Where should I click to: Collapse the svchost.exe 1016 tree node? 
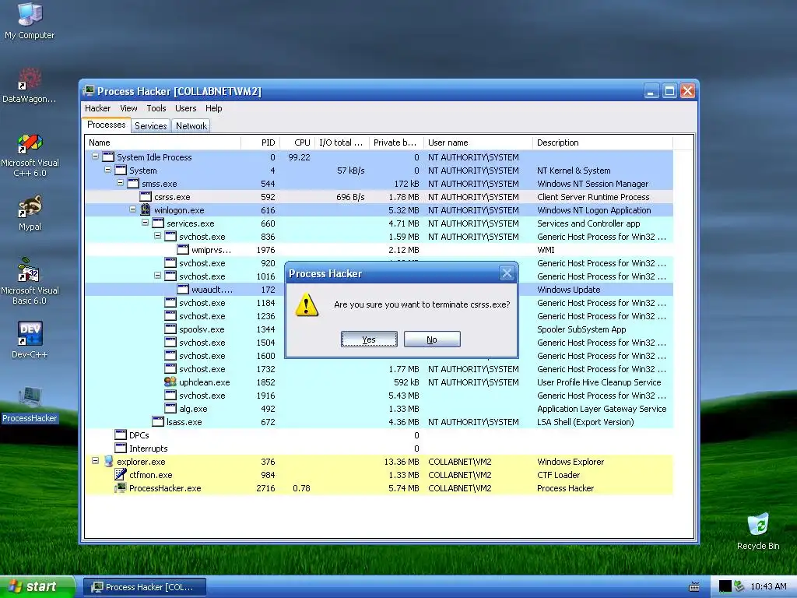(x=157, y=276)
